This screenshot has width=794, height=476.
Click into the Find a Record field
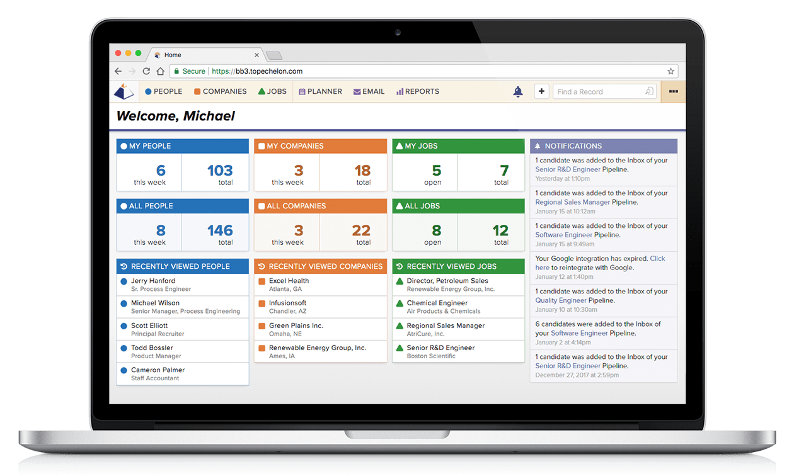(597, 92)
